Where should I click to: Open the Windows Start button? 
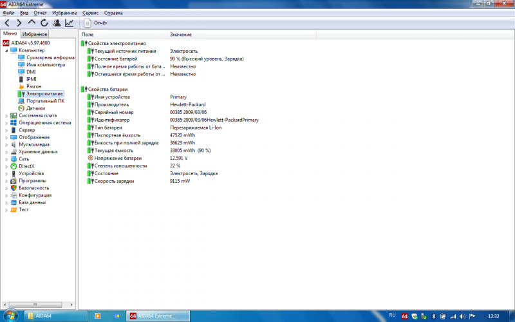point(11,316)
